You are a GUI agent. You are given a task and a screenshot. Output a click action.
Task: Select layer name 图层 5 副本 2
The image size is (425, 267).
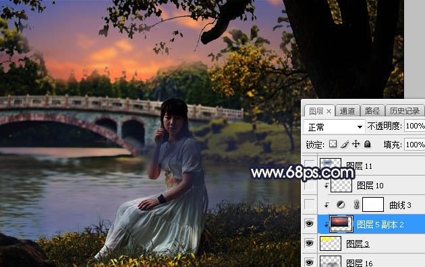[380, 225]
